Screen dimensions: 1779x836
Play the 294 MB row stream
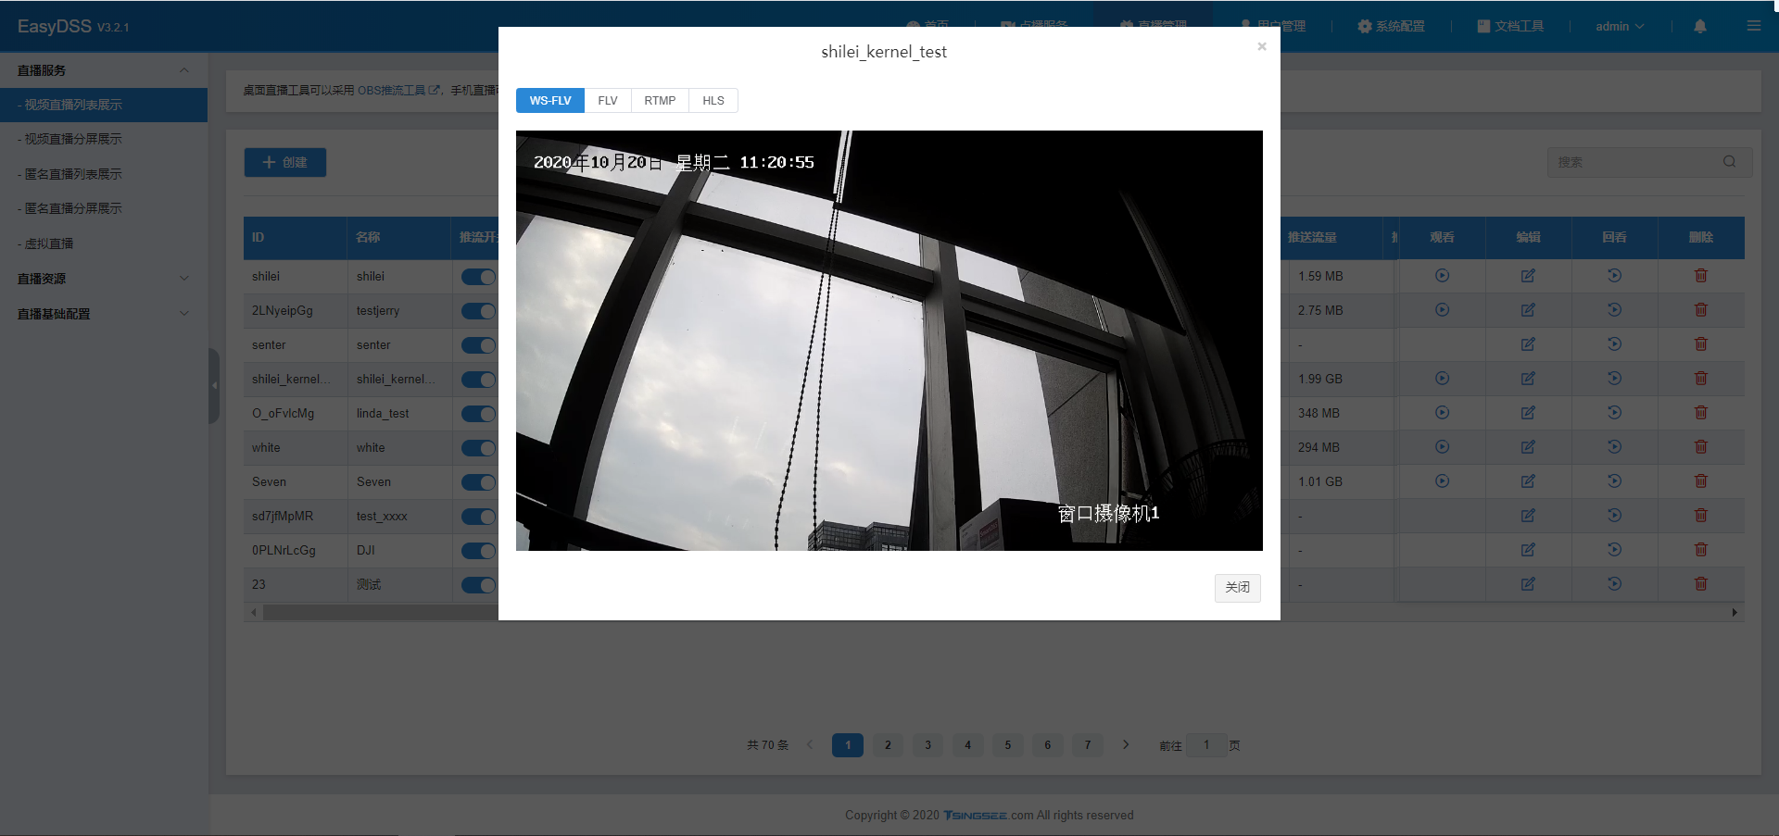coord(1442,447)
